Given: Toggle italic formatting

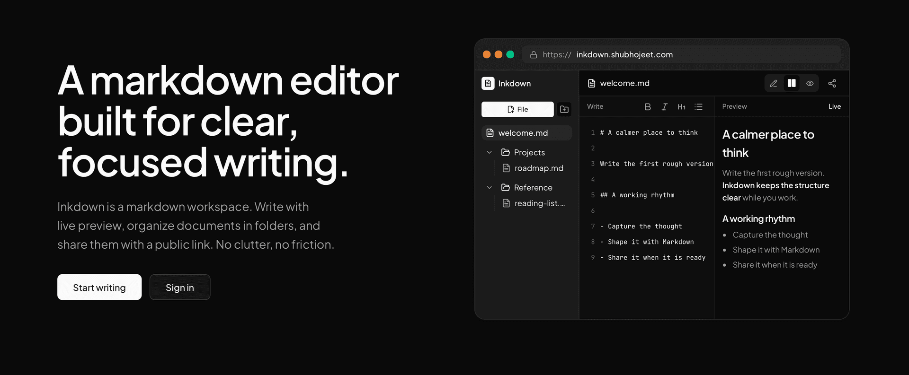Looking at the screenshot, I should (x=665, y=107).
